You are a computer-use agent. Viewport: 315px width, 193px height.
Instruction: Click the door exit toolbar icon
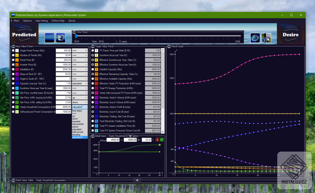point(61,38)
